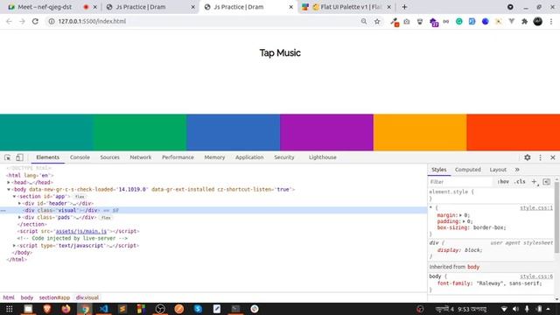
Task: Open the Grammarly extension icon
Action: click(458, 22)
